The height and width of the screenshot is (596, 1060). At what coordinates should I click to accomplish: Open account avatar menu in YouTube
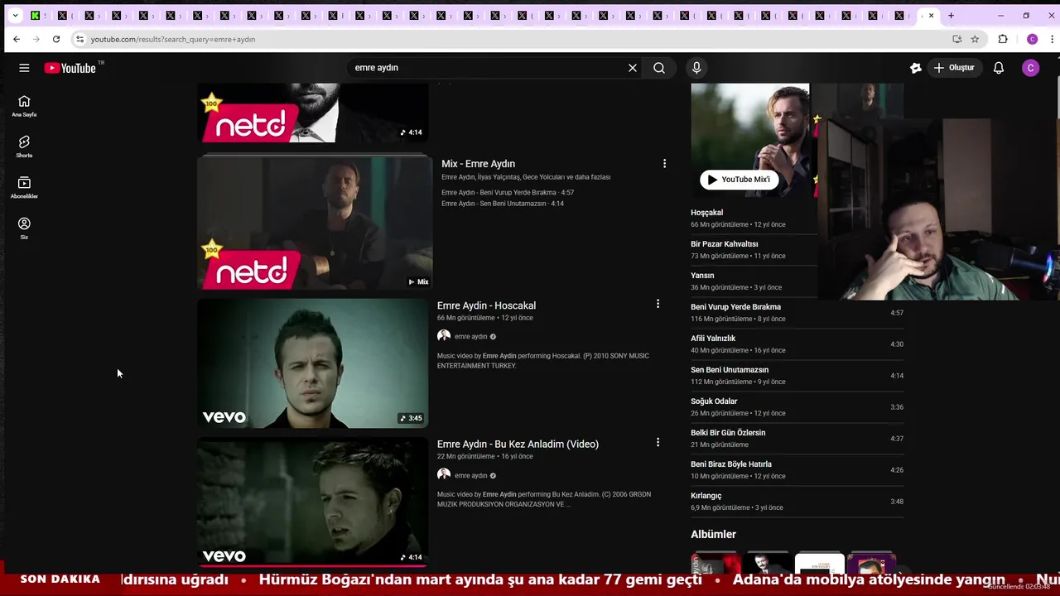point(1031,68)
